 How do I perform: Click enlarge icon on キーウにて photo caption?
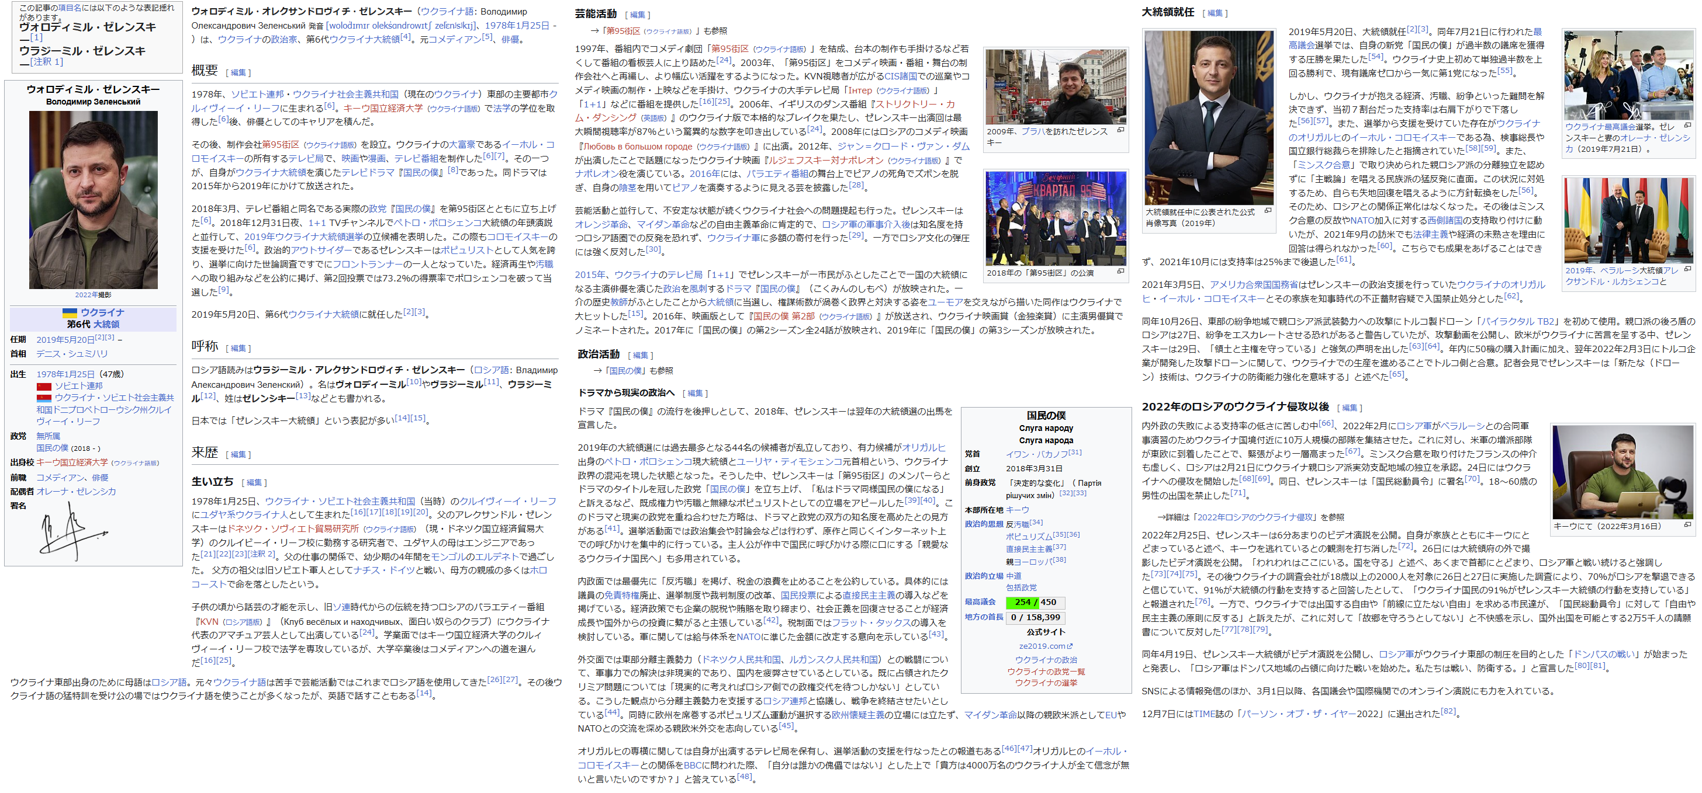[x=1687, y=525]
